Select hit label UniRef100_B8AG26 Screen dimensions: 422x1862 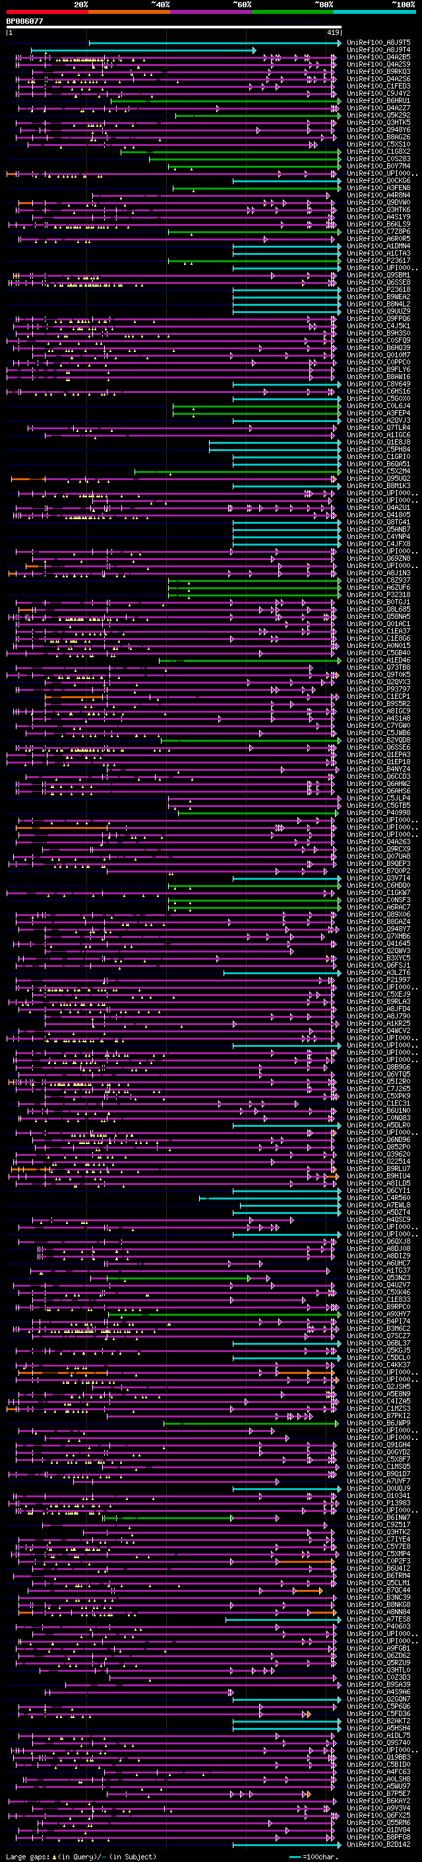tap(378, 137)
